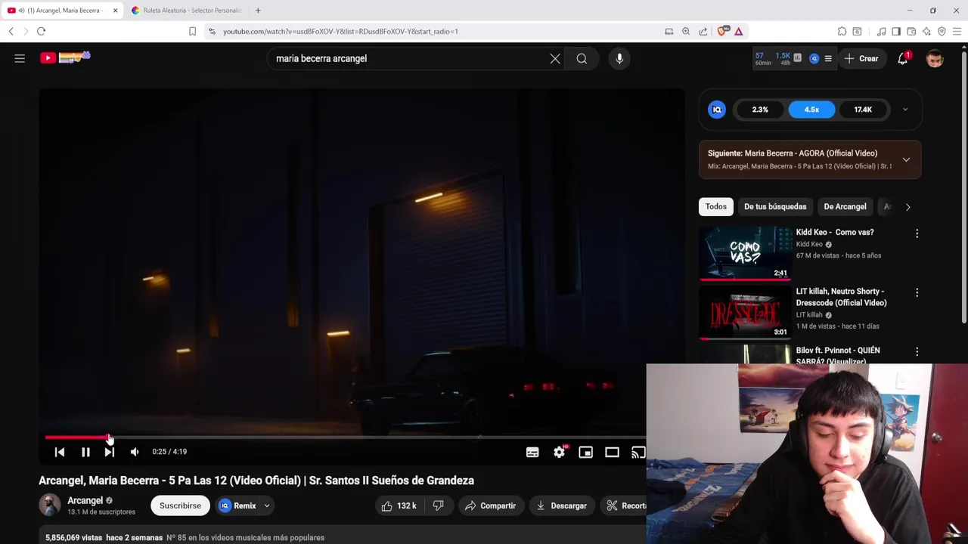Image resolution: width=968 pixels, height=544 pixels.
Task: Click the blue vidIQ logo in header
Action: pos(814,58)
